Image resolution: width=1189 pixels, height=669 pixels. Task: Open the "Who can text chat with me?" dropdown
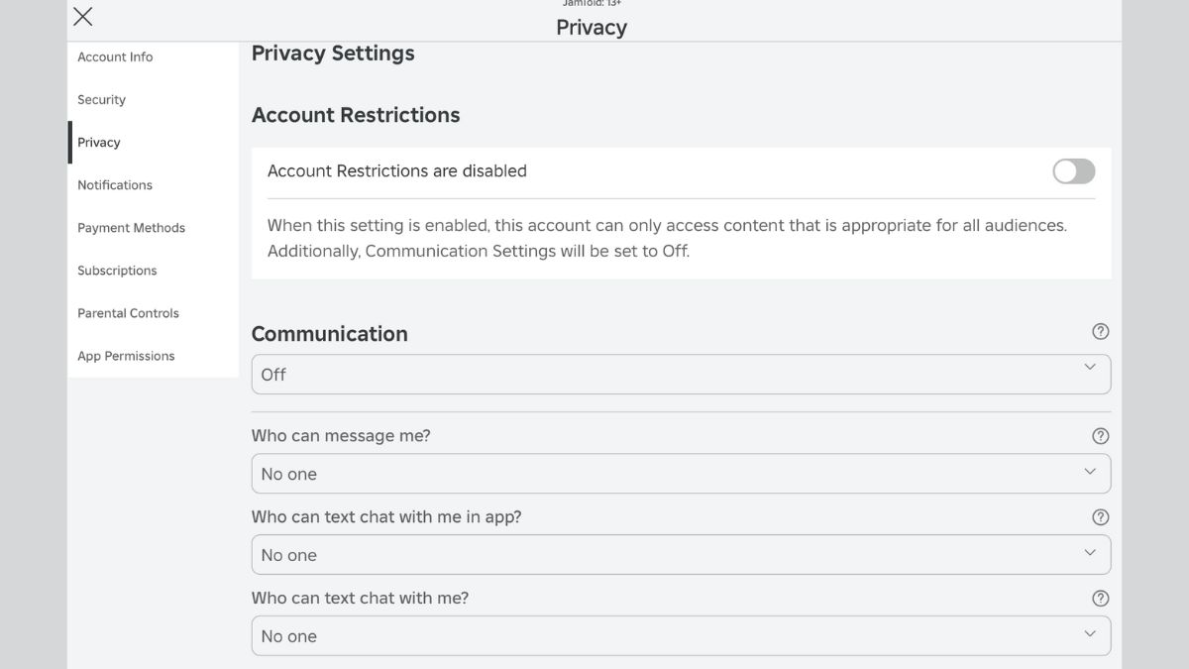[x=681, y=636]
